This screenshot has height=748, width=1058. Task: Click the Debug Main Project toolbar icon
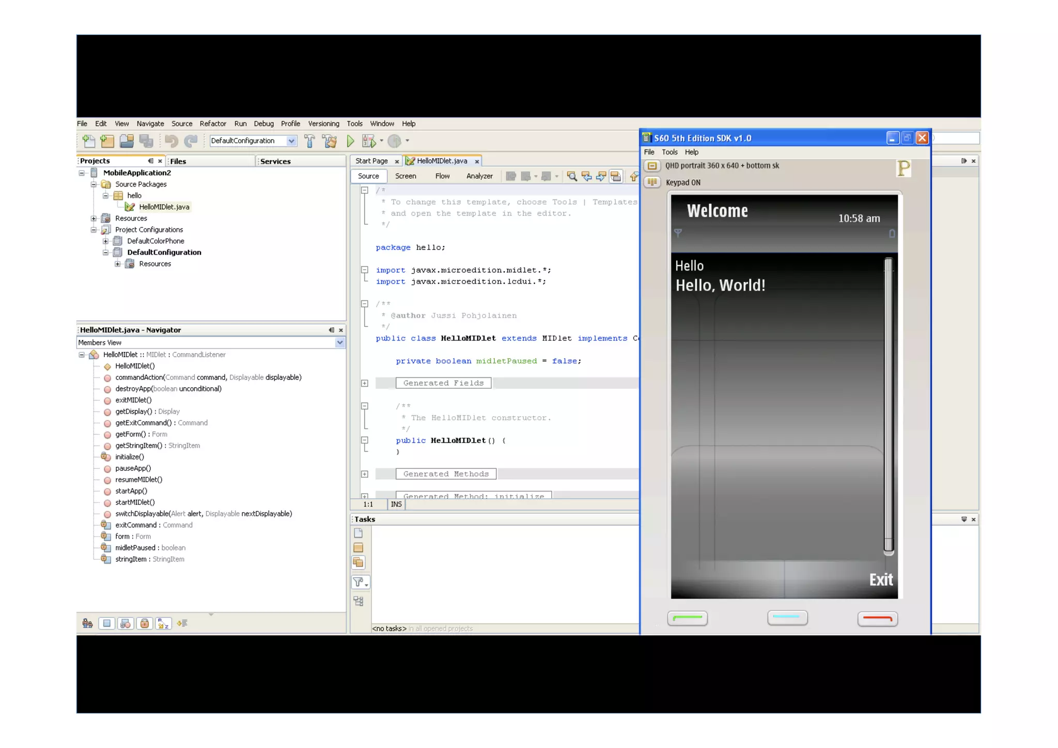369,141
